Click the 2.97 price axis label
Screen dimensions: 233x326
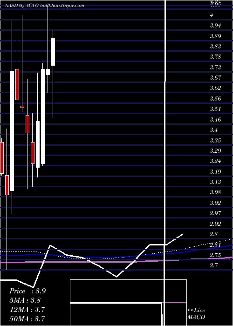tap(215, 213)
